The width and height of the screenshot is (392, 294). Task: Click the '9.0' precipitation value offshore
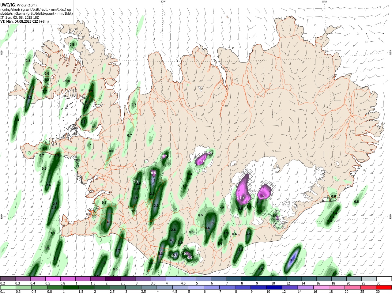click(x=292, y=260)
